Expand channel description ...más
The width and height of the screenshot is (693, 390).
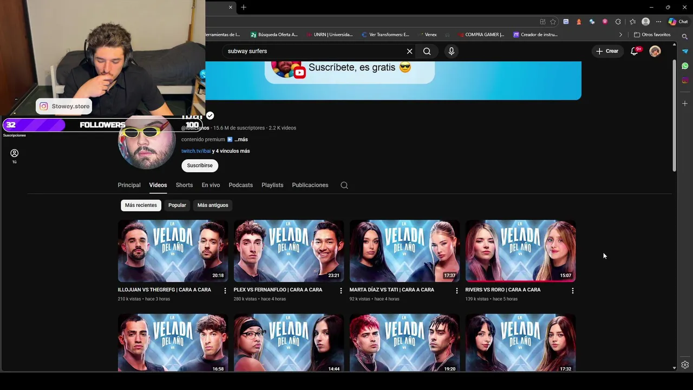[241, 139]
